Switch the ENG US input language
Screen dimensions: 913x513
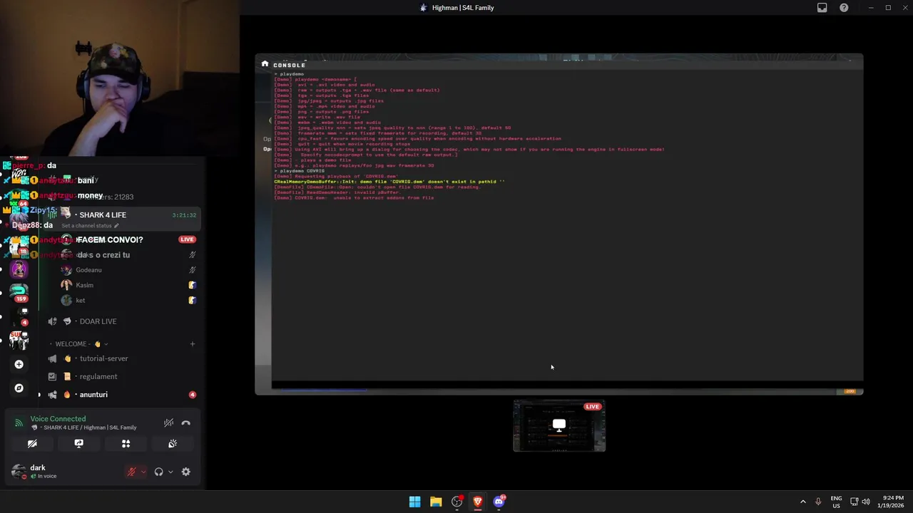(x=836, y=502)
